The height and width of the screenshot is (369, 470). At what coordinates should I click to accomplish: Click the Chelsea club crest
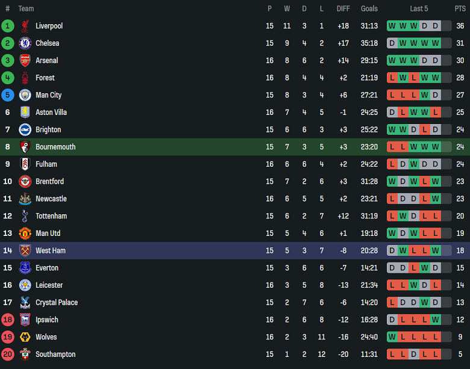[25, 43]
